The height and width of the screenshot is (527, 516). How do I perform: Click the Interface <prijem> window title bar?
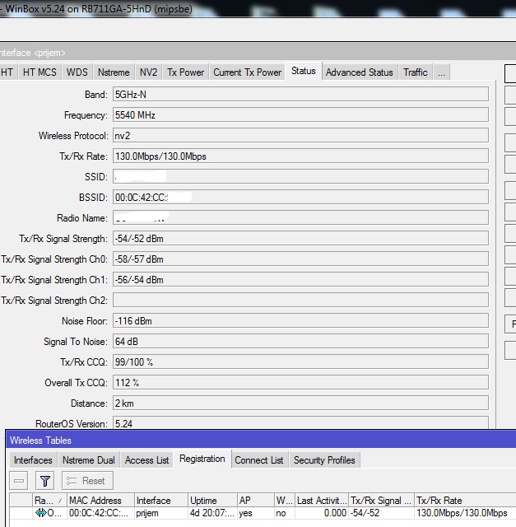(258, 53)
